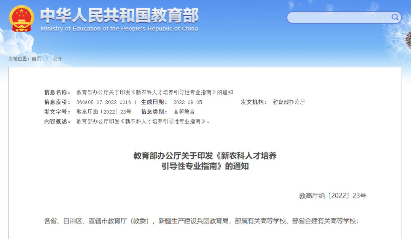Open the 公开 breadcrumb link
Screen dimensions: 411x239
click(57, 59)
